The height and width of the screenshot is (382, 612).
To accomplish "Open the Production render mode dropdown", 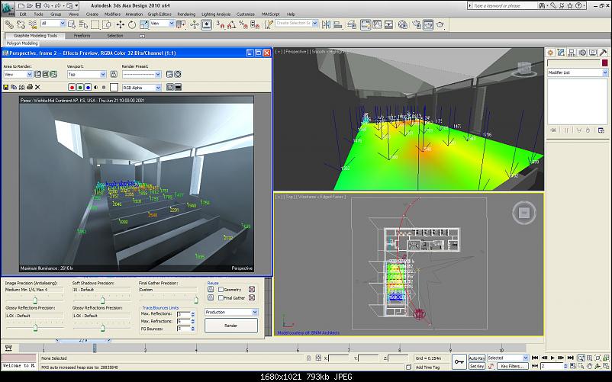I will (x=231, y=312).
